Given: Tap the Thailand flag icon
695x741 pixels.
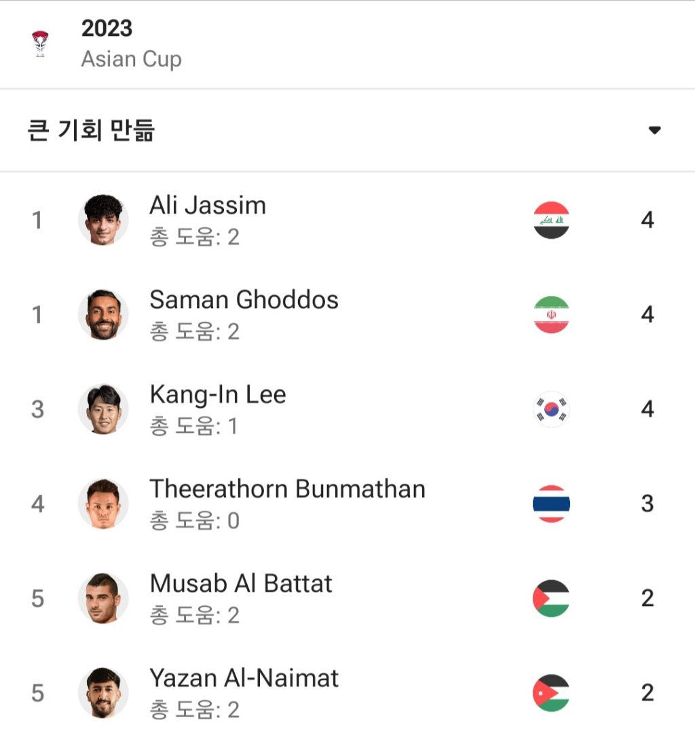Looking at the screenshot, I should pyautogui.click(x=551, y=503).
